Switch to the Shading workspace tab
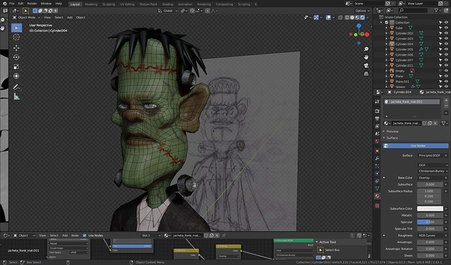 point(168,5)
